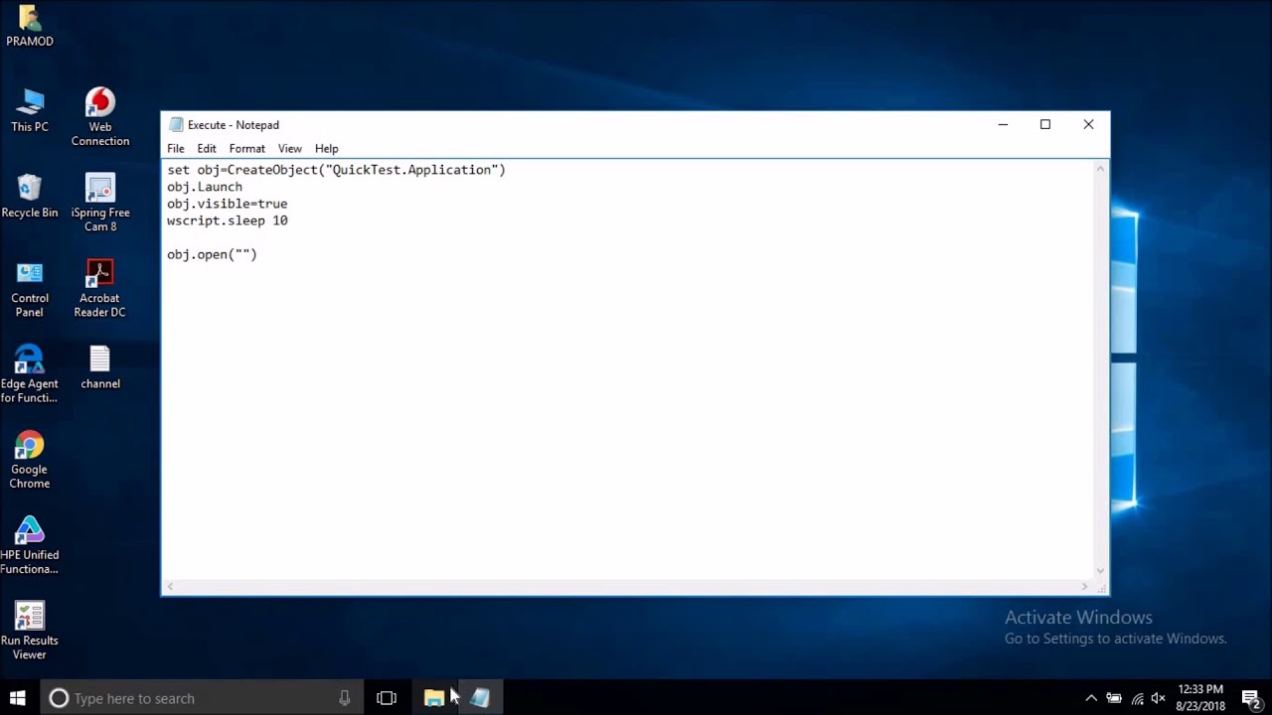Viewport: 1272px width, 715px height.
Task: Open the network connection tray icon
Action: coord(1137,698)
